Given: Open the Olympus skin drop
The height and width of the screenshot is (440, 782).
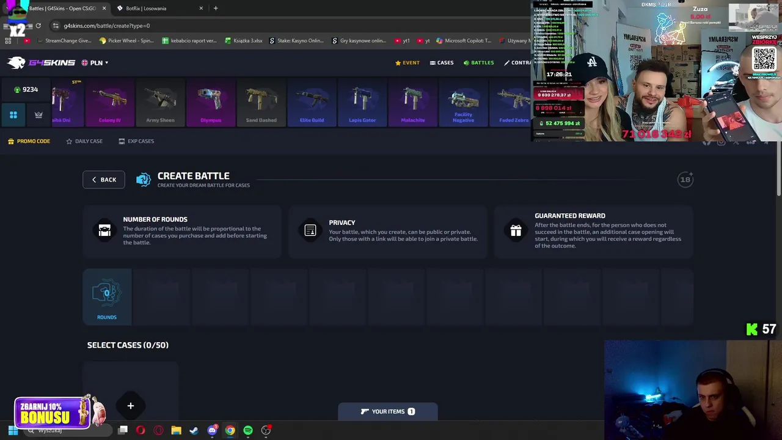Looking at the screenshot, I should point(211,102).
